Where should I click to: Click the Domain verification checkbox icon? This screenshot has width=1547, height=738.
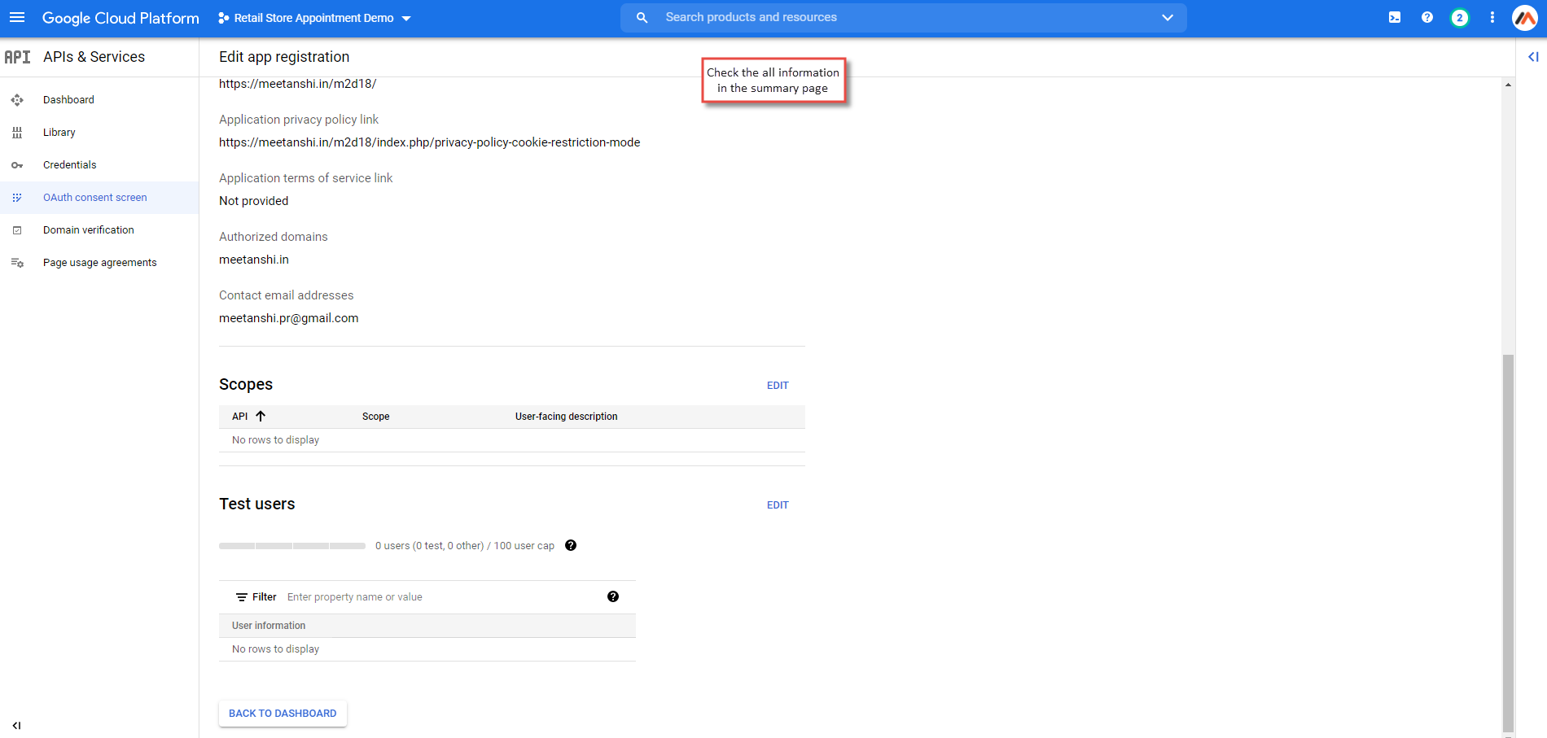[17, 230]
